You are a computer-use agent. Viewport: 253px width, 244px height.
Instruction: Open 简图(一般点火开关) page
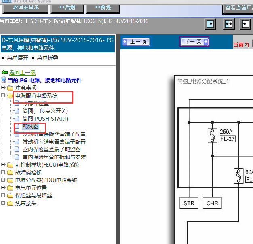[45, 111]
